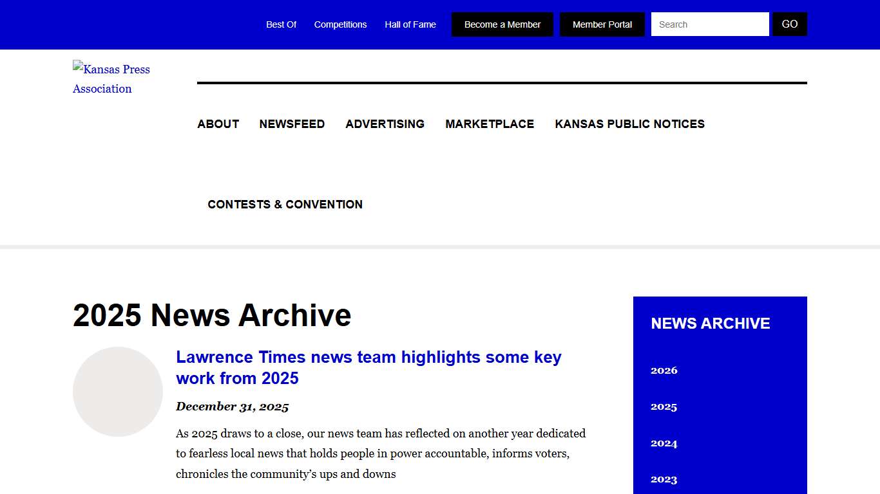The image size is (880, 494).
Task: Click the article's circular thumbnail image
Action: (117, 392)
